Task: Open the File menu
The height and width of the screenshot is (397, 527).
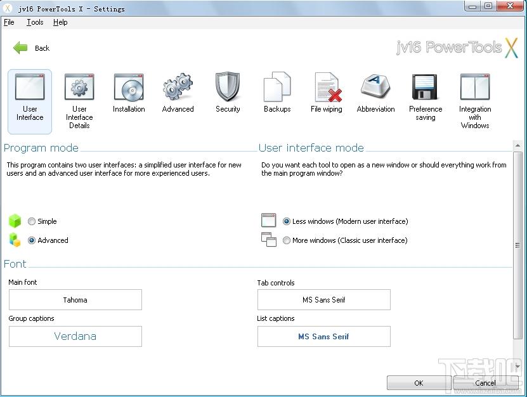Action: click(x=9, y=22)
